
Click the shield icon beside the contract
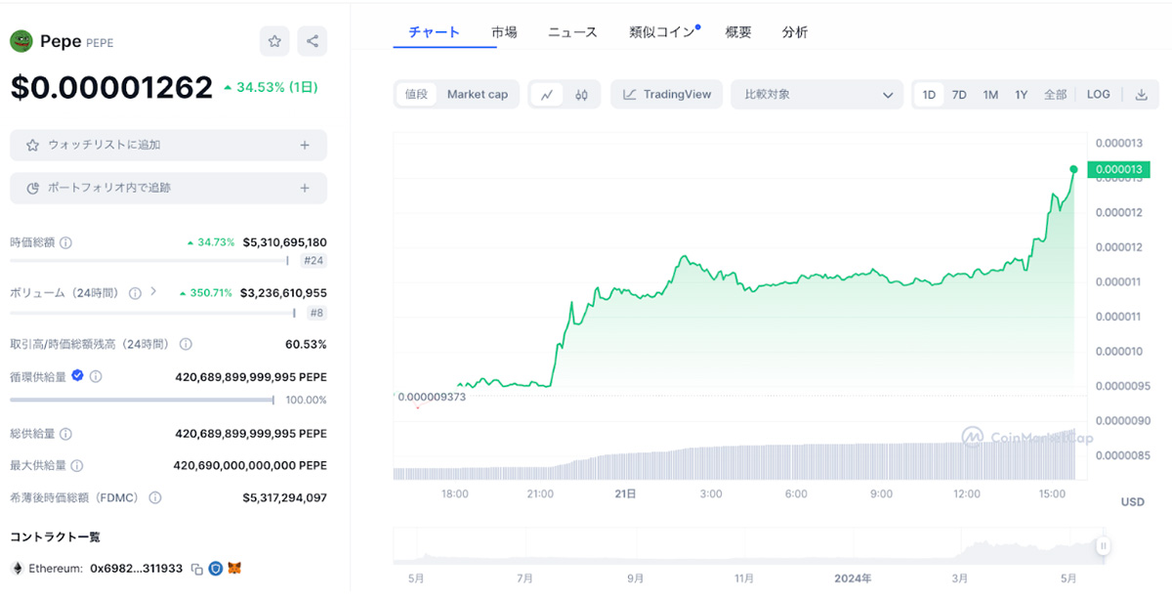point(216,569)
